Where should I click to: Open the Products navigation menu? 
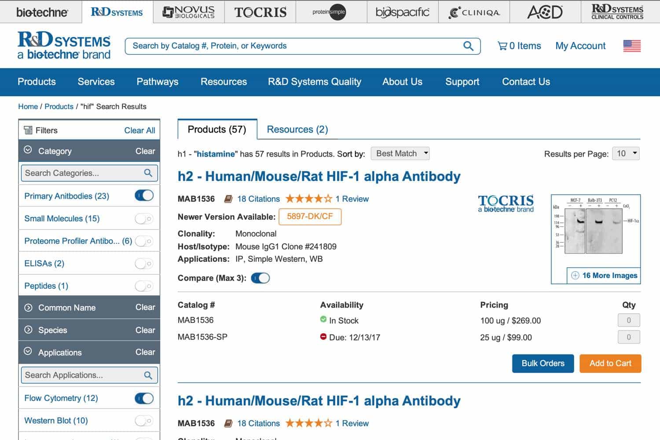(37, 82)
